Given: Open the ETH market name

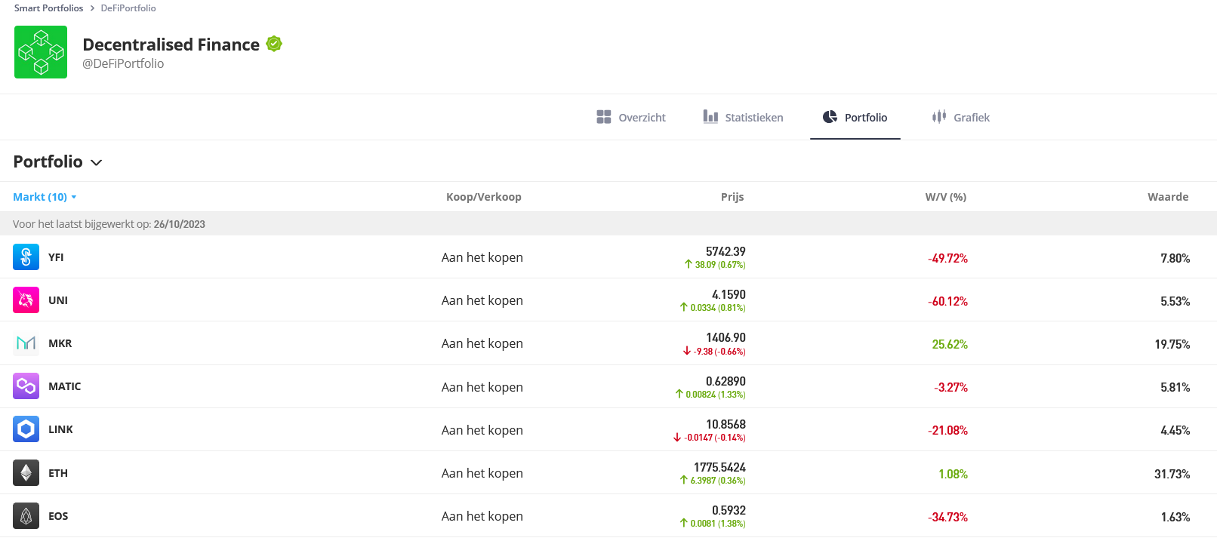Looking at the screenshot, I should pos(58,473).
